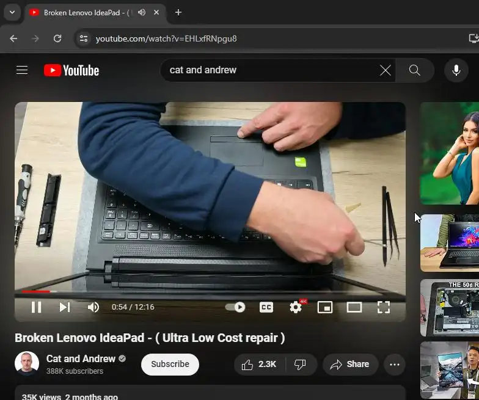The height and width of the screenshot is (400, 479).
Task: Click the 388K subscribers text
Action: tap(75, 371)
